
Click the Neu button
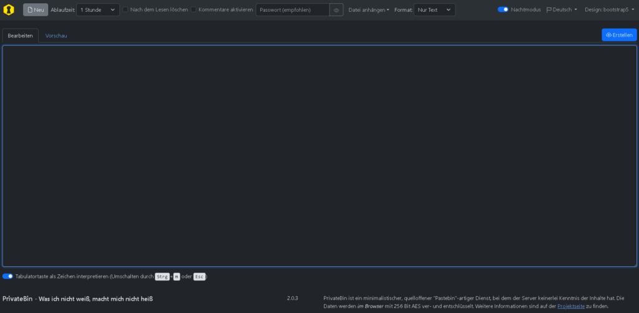pyautogui.click(x=36, y=10)
